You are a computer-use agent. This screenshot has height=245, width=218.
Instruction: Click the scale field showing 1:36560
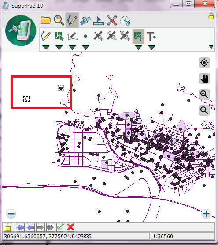click(x=183, y=237)
